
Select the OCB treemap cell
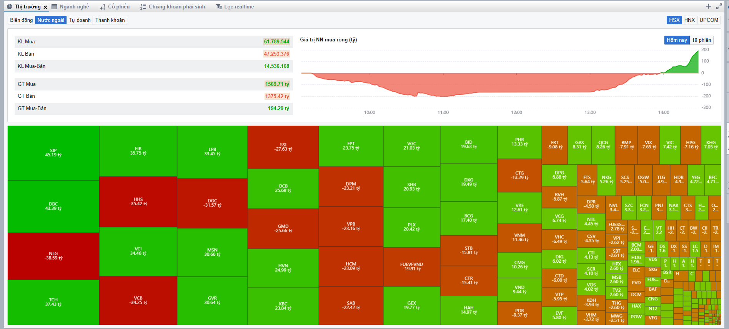283,188
